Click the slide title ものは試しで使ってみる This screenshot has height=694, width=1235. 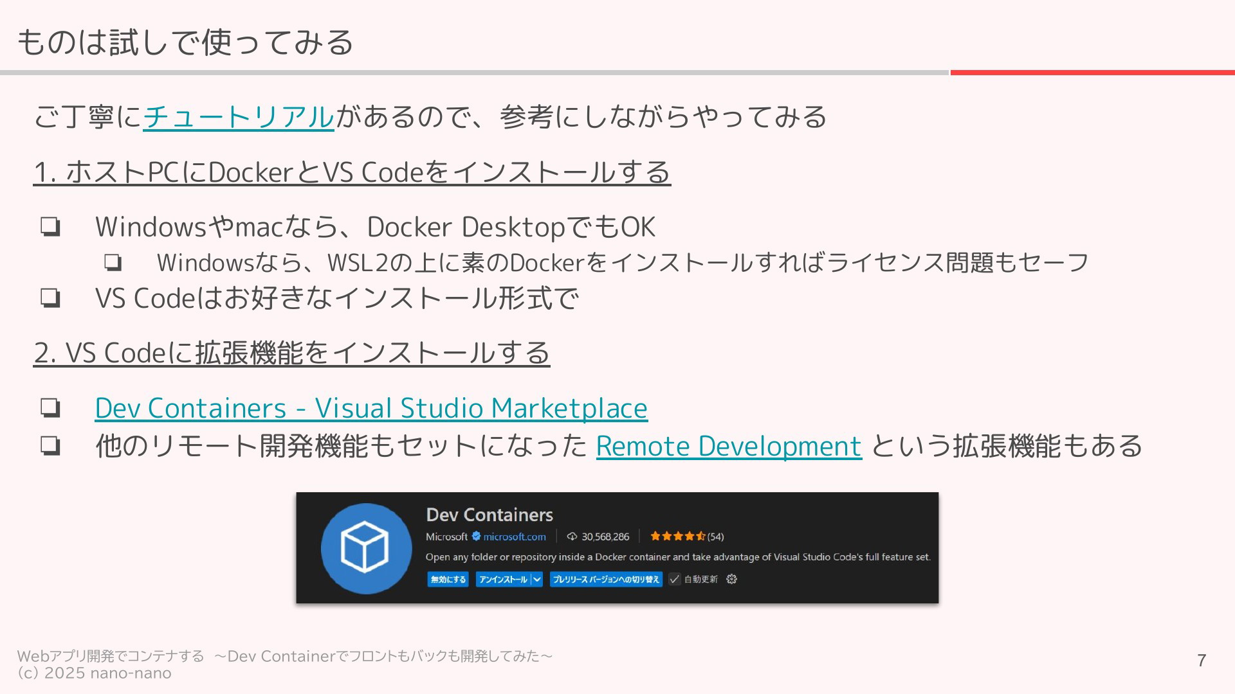185,42
